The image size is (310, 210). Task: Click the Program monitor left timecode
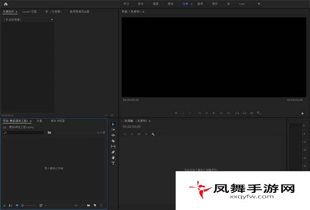(x=131, y=100)
